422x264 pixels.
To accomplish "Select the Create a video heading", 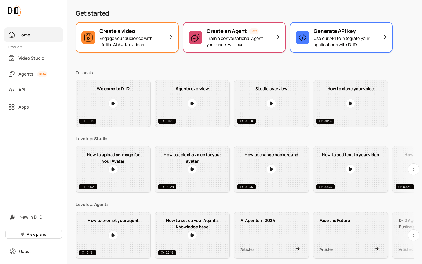I will coord(117,31).
